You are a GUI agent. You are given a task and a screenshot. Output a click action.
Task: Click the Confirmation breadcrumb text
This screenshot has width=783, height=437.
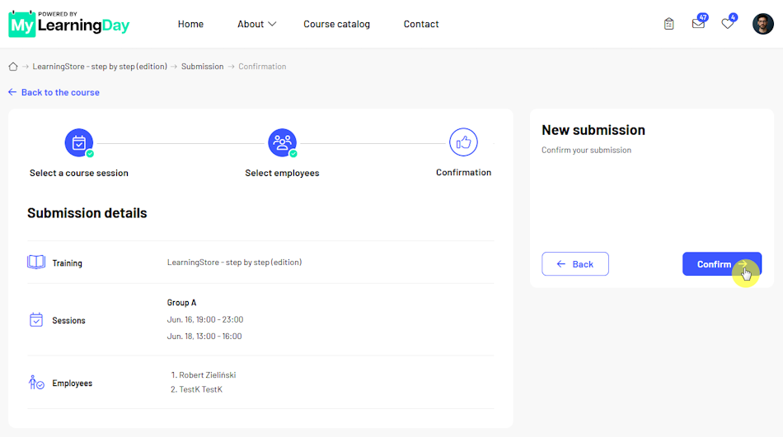click(262, 67)
